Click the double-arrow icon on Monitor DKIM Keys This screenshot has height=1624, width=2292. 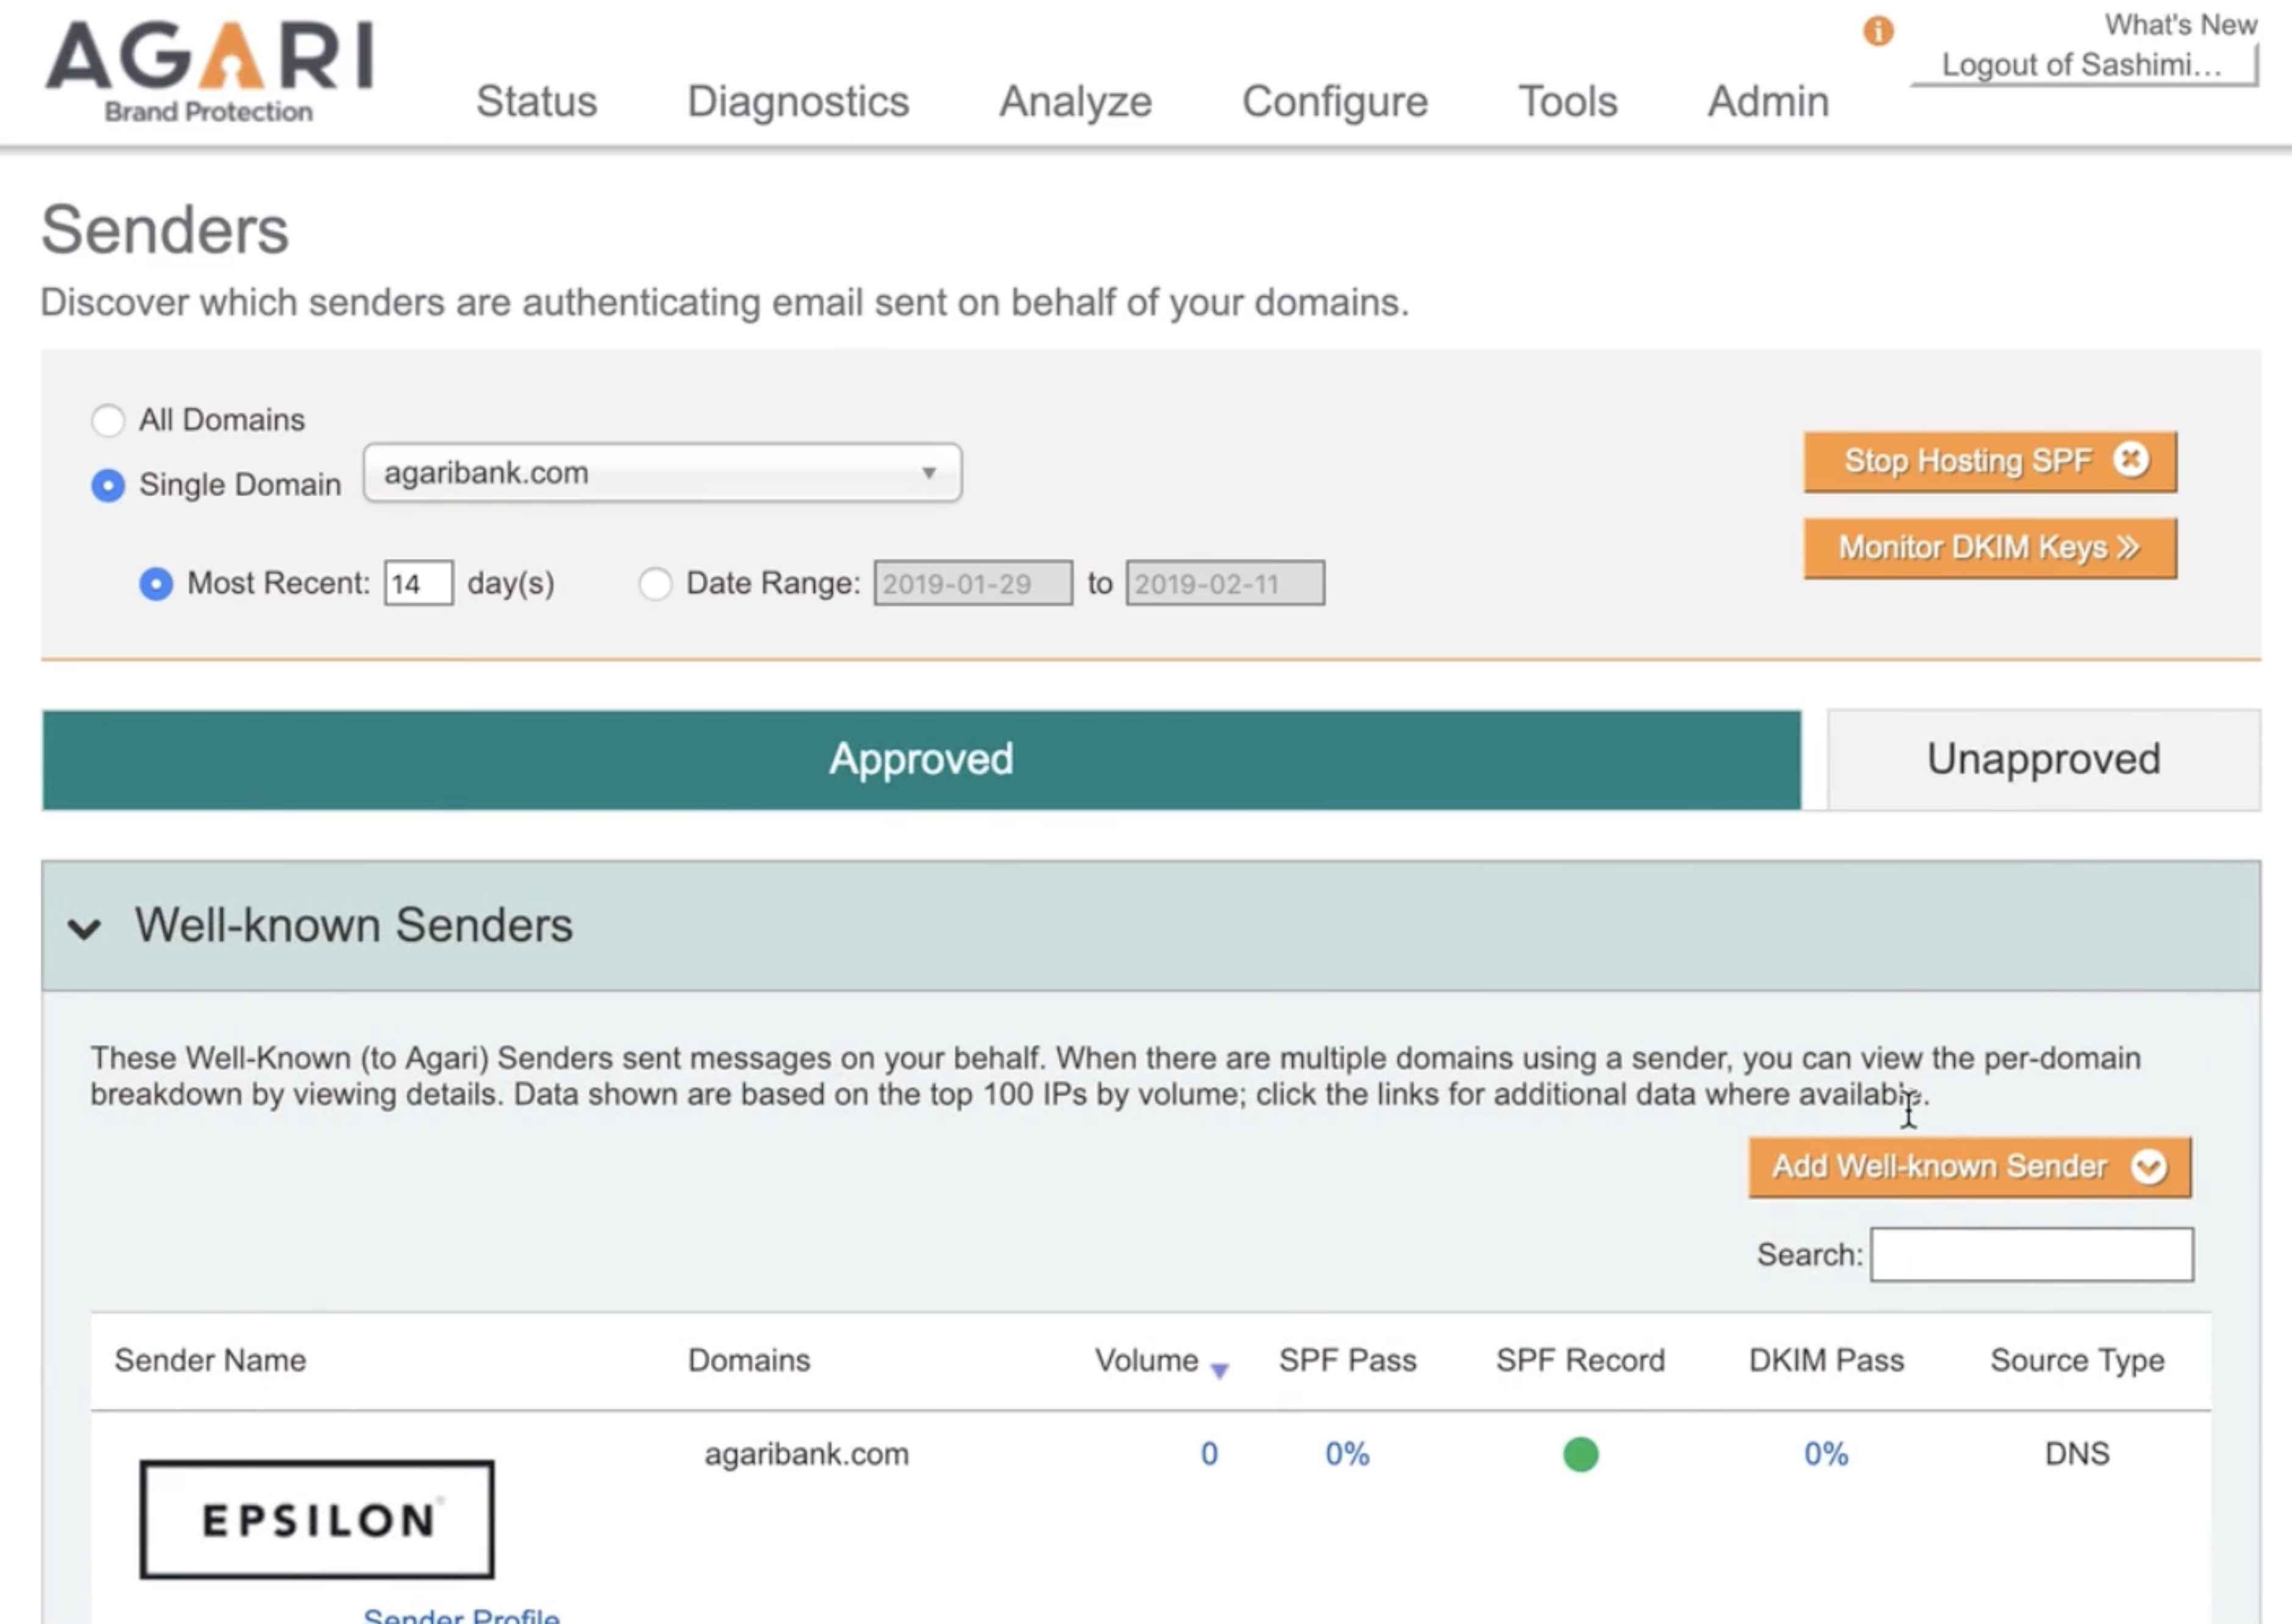(2128, 547)
